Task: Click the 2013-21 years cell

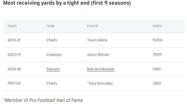Action: (14, 40)
